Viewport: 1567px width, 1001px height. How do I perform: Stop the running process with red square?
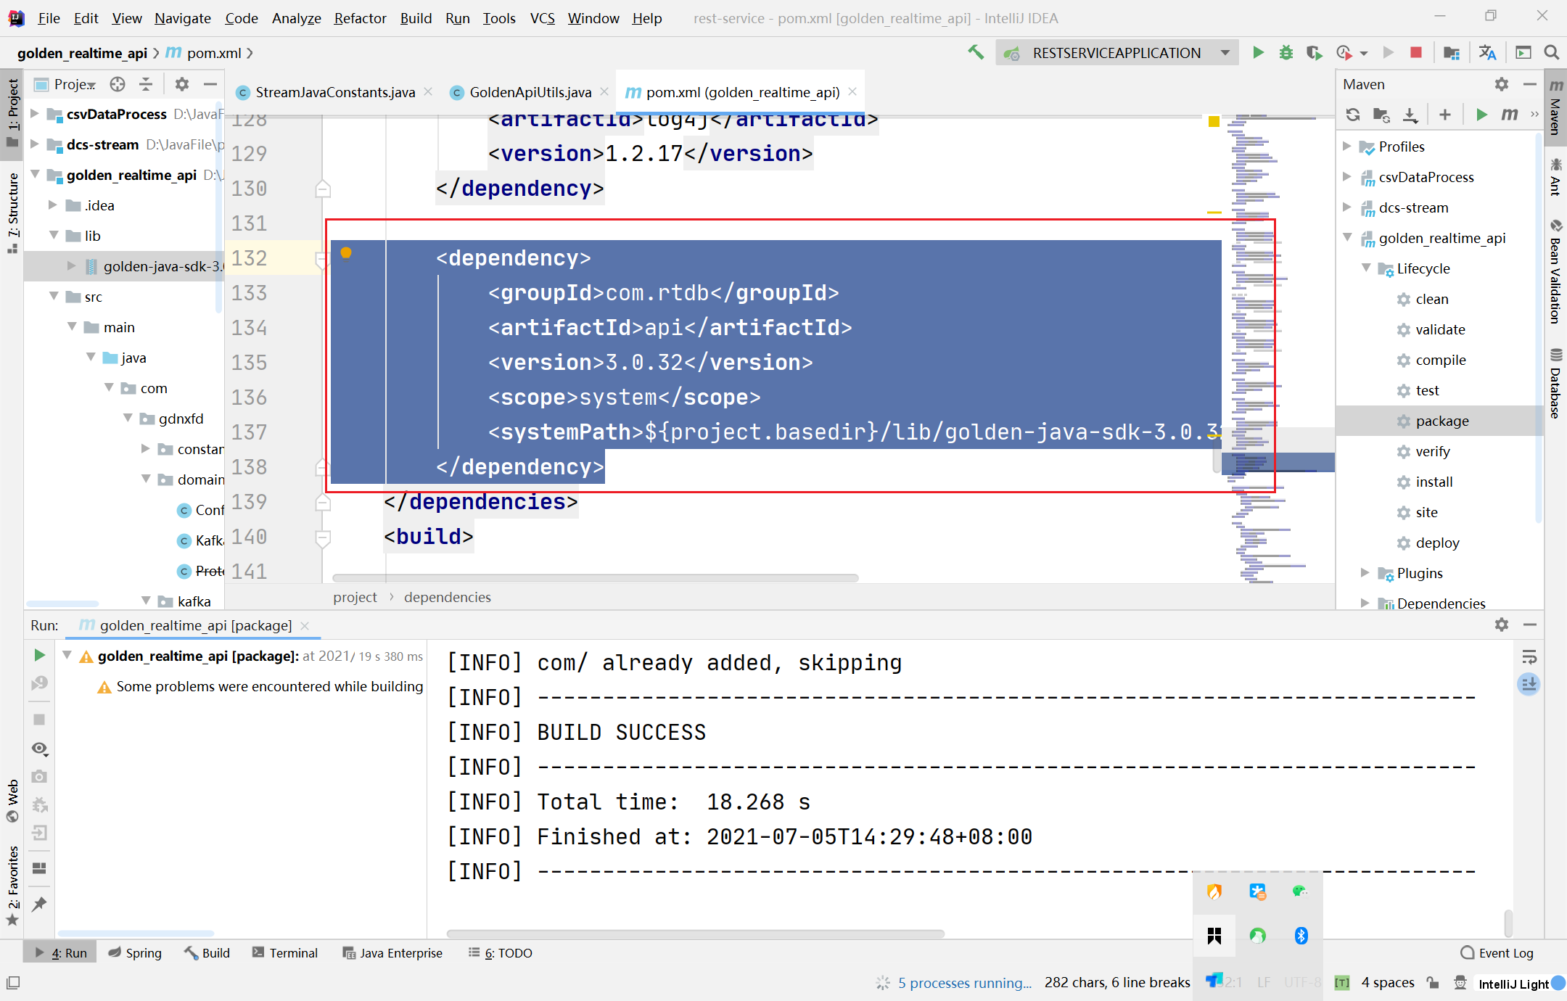point(1415,52)
